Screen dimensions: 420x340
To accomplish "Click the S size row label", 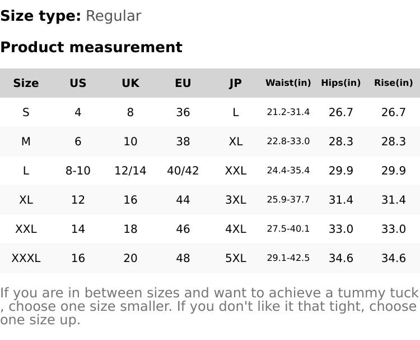I will [x=26, y=112].
